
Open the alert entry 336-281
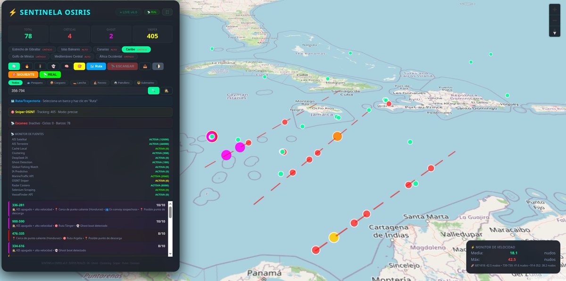(x=87, y=209)
